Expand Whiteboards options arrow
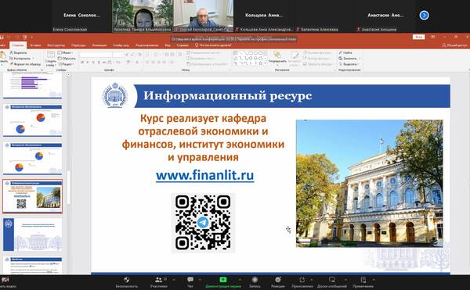Screen dimensions: 470x290 coord(345,280)
